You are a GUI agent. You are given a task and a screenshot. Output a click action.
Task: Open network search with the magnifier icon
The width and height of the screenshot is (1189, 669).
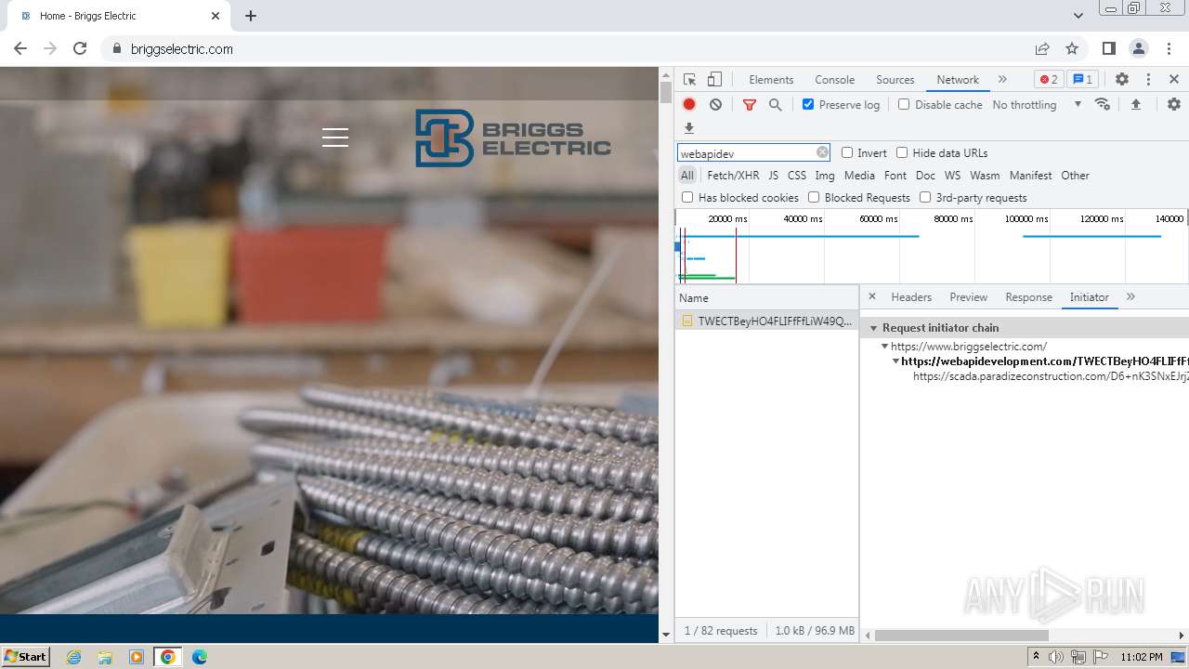point(776,105)
